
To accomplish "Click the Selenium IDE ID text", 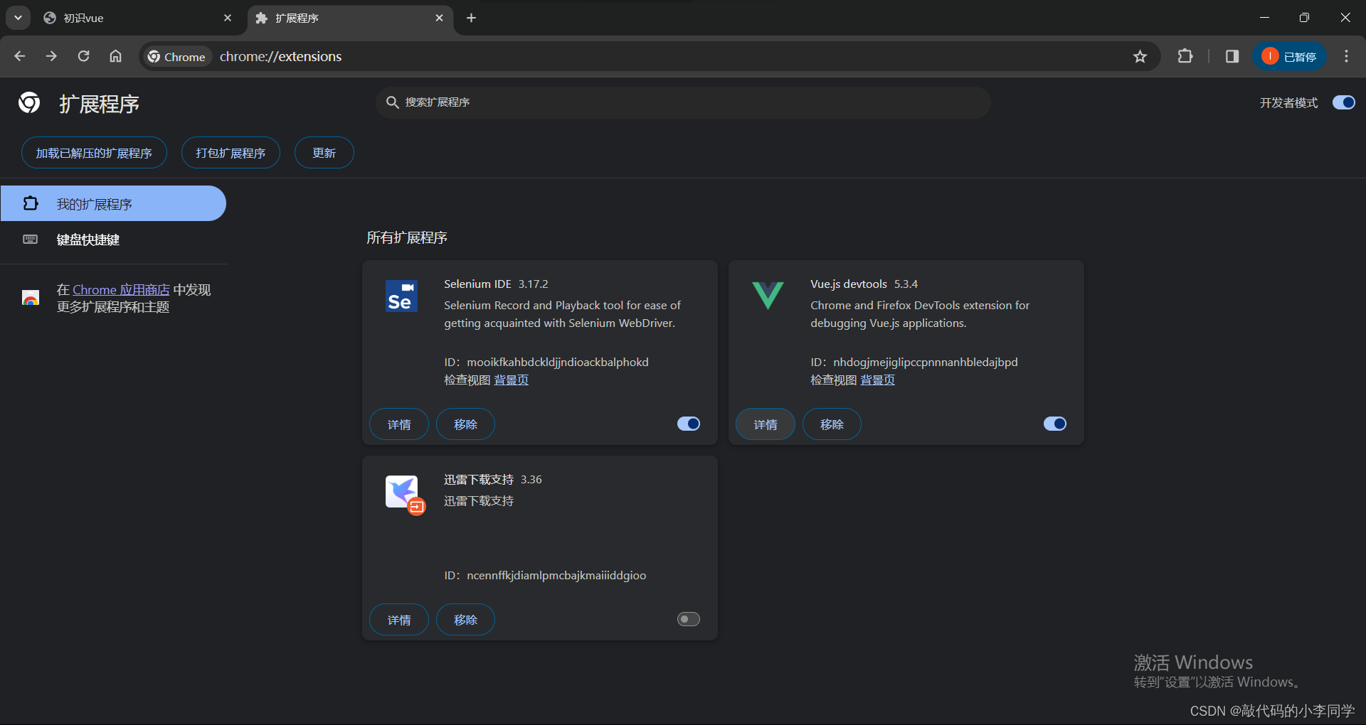I will [546, 362].
